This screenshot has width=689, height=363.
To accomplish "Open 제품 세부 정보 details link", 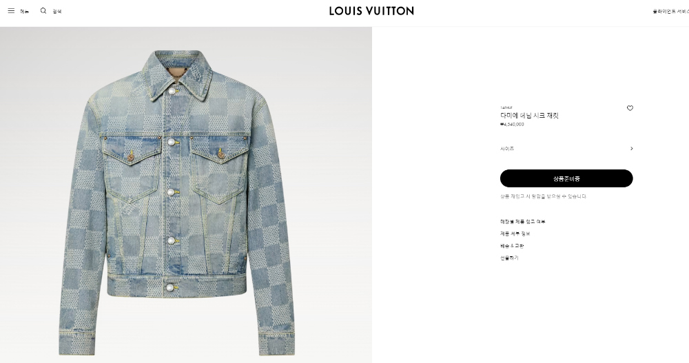I will pos(515,234).
